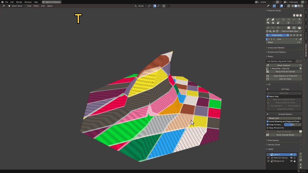Select the rectangular selection tool
The width and height of the screenshot is (308, 173).
click(268, 28)
